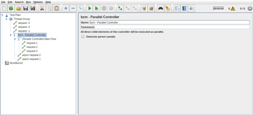Click the Toggle enable/disable toolbar icon

80,8
